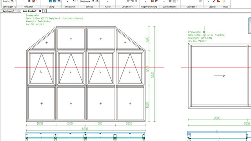Click the blue fill icon in Füllung panel
The height and width of the screenshot is (141, 251).
51,1
